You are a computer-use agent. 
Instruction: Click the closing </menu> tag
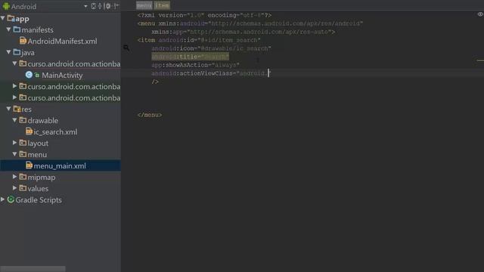[x=150, y=115]
